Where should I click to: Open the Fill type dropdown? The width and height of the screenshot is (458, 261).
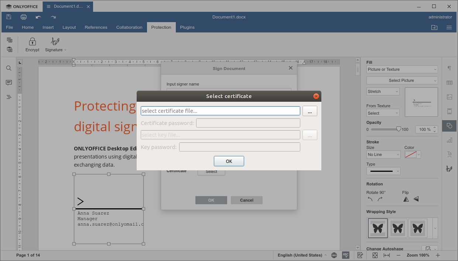402,69
